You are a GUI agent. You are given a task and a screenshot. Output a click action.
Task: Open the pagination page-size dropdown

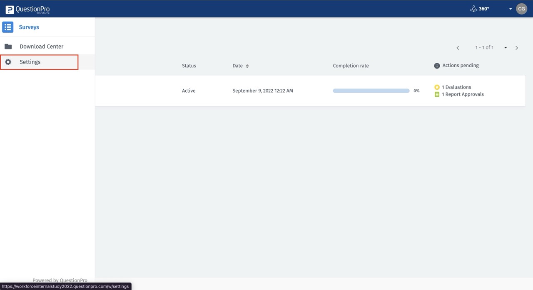[505, 47]
